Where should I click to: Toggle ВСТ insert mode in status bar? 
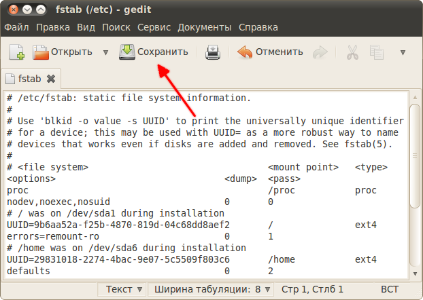[390, 289]
